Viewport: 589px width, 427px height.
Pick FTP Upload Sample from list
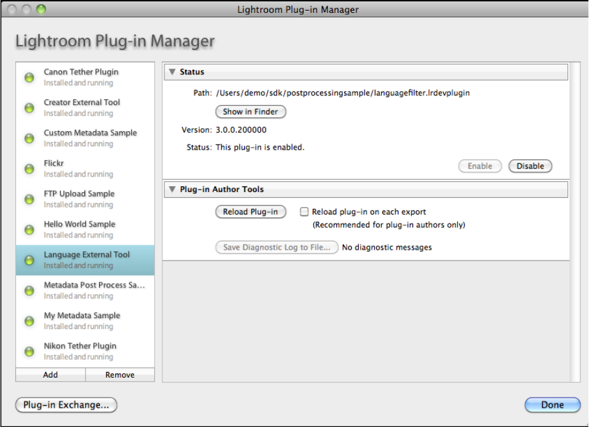tap(85, 199)
